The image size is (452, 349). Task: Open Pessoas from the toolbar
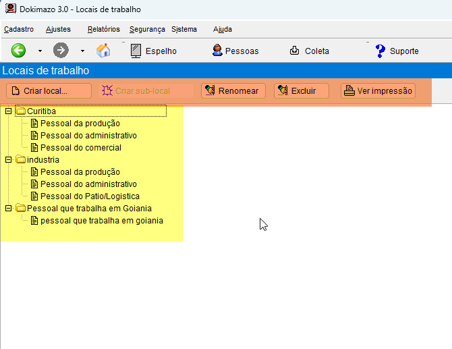pyautogui.click(x=235, y=51)
